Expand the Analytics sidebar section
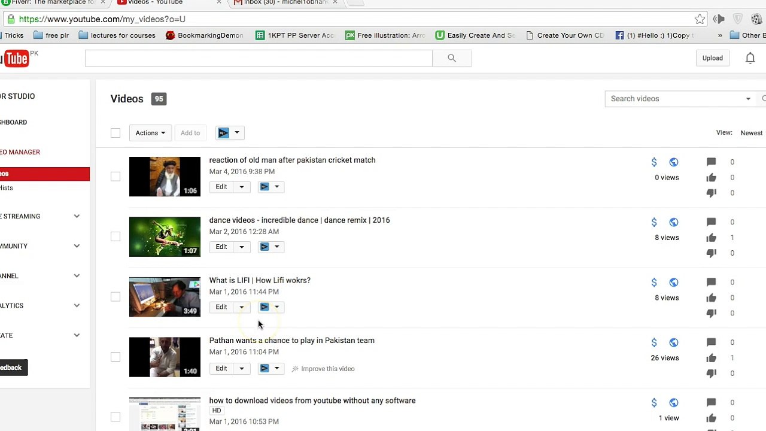 tap(77, 305)
